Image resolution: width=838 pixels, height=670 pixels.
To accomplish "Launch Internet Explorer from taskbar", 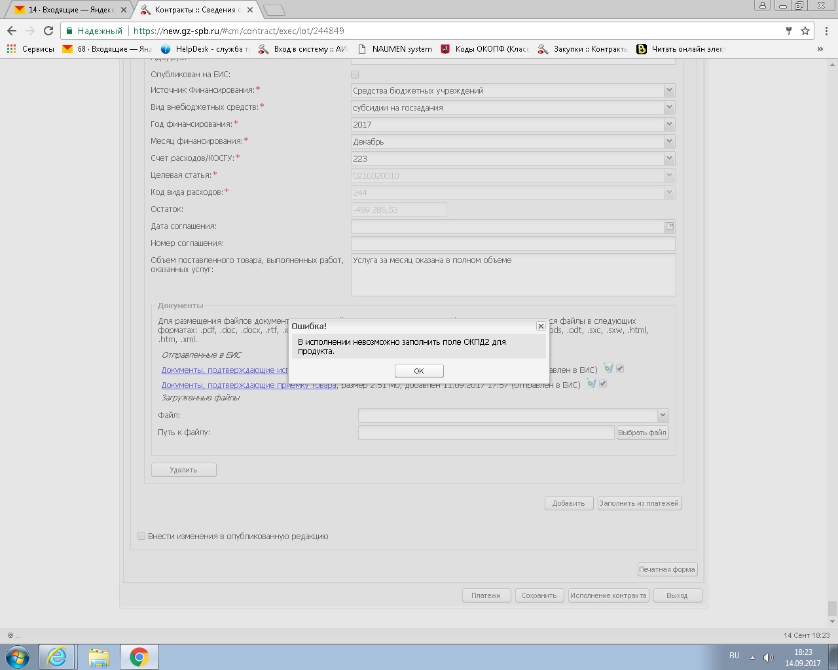I will (57, 657).
